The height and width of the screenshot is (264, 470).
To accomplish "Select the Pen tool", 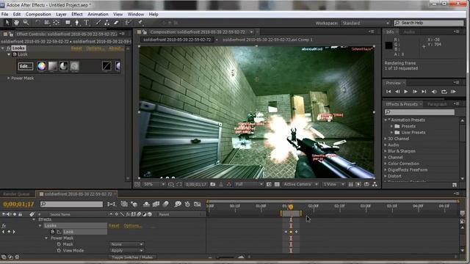I will (x=77, y=23).
